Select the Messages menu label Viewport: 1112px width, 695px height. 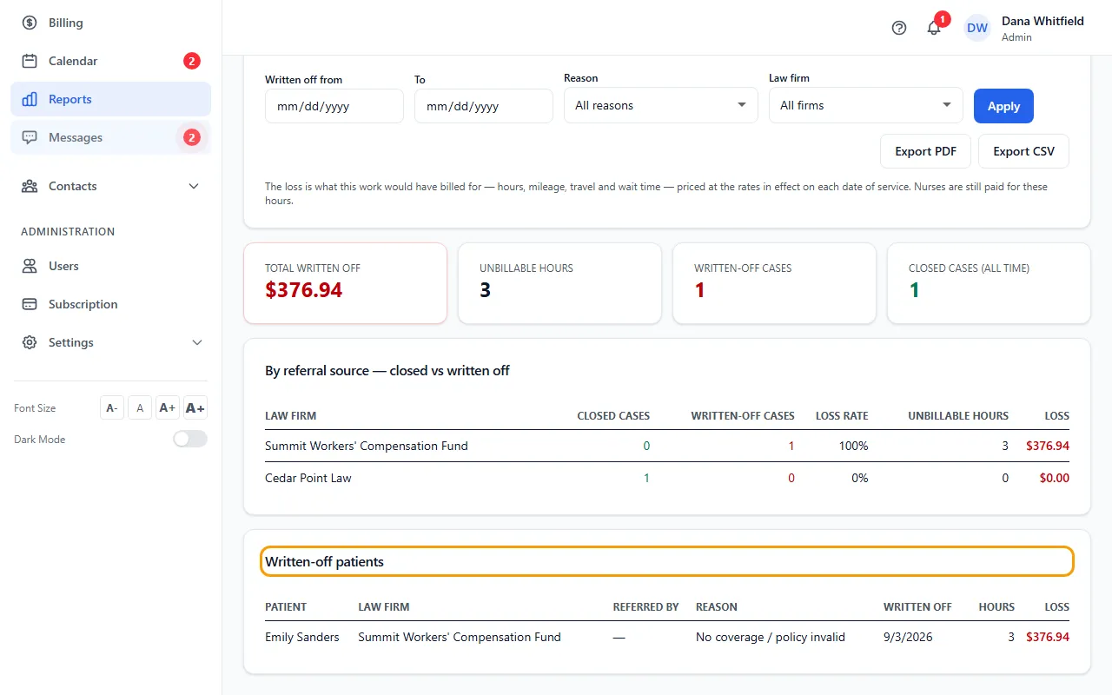(76, 137)
